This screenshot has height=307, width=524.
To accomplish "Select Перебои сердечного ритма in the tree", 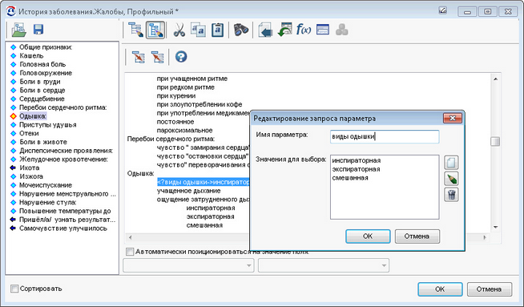I will pos(62,107).
